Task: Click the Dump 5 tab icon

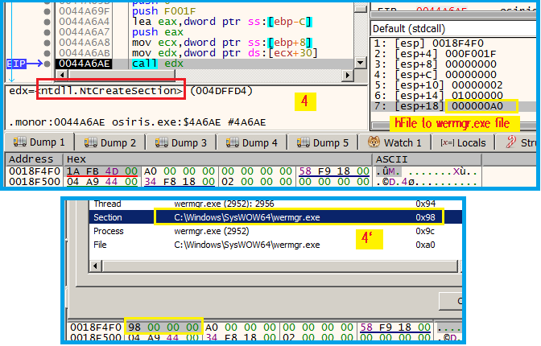Action: [x=307, y=143]
